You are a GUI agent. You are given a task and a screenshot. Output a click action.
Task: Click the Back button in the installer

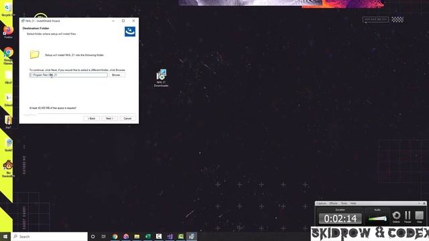91,118
